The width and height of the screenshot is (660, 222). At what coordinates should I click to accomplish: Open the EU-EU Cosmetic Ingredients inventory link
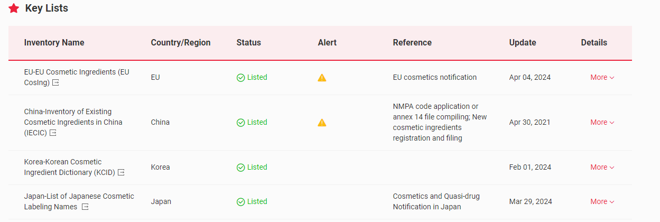(x=76, y=72)
